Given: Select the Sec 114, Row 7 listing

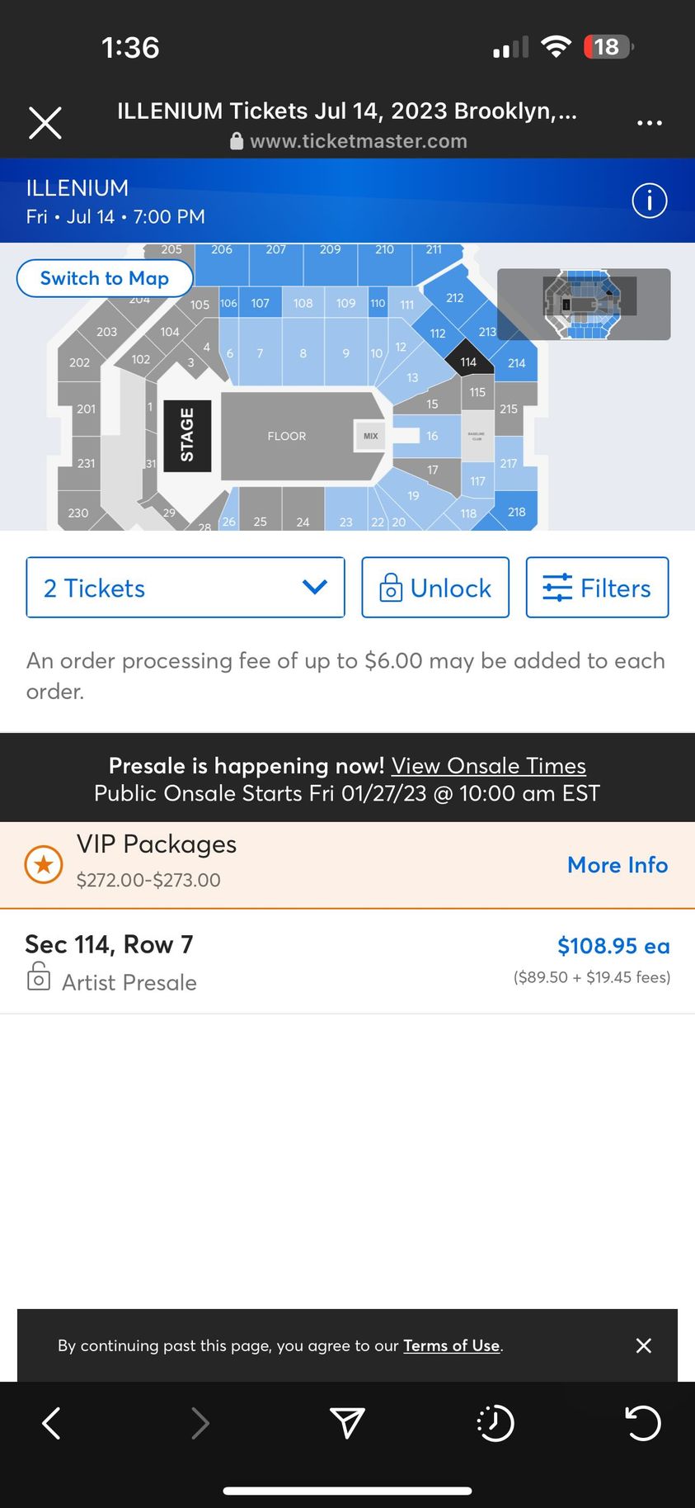Looking at the screenshot, I should click(347, 962).
